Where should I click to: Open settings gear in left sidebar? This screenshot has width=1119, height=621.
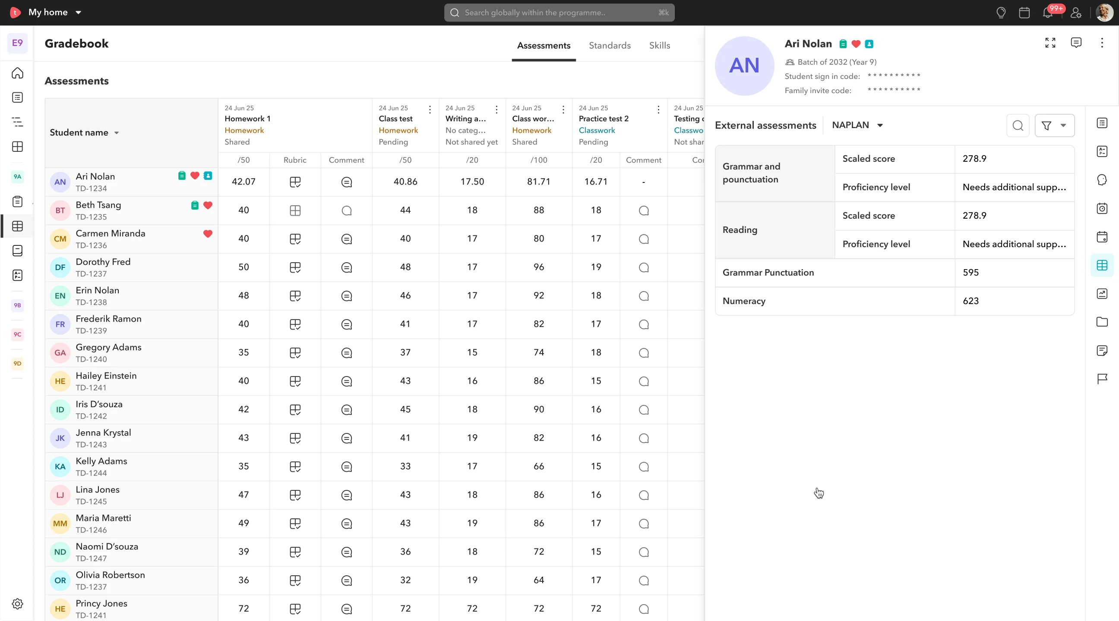(17, 604)
